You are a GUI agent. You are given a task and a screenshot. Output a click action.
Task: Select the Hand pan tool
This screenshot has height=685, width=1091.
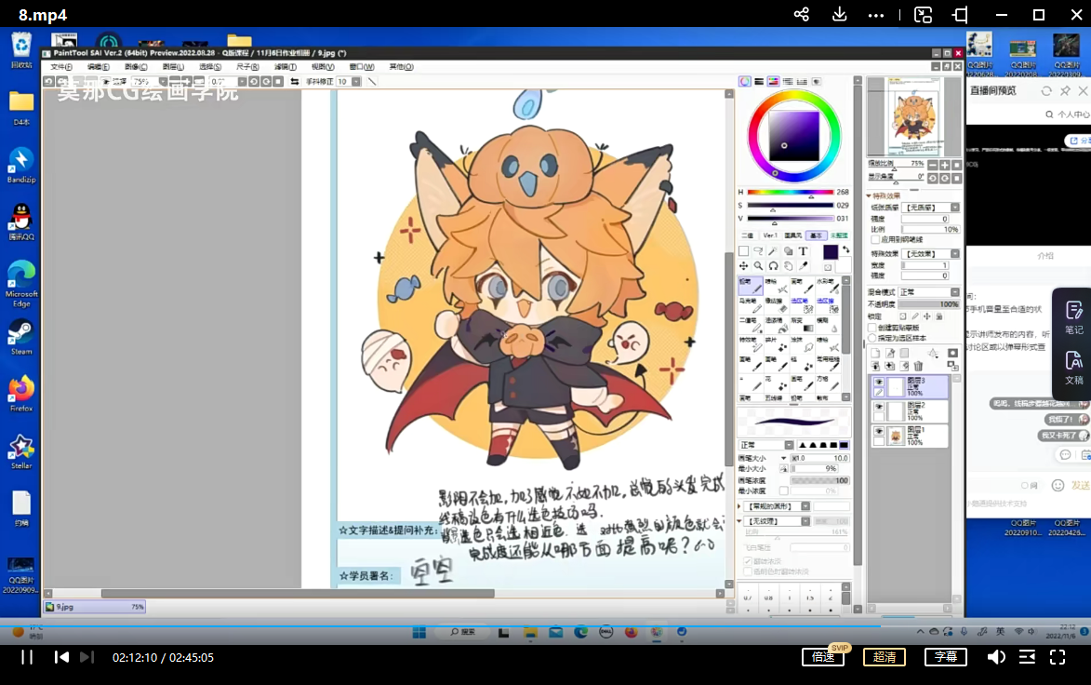[x=789, y=266]
